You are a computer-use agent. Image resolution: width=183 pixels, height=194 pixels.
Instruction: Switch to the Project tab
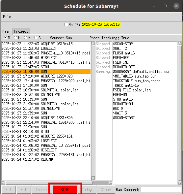(x=21, y=31)
